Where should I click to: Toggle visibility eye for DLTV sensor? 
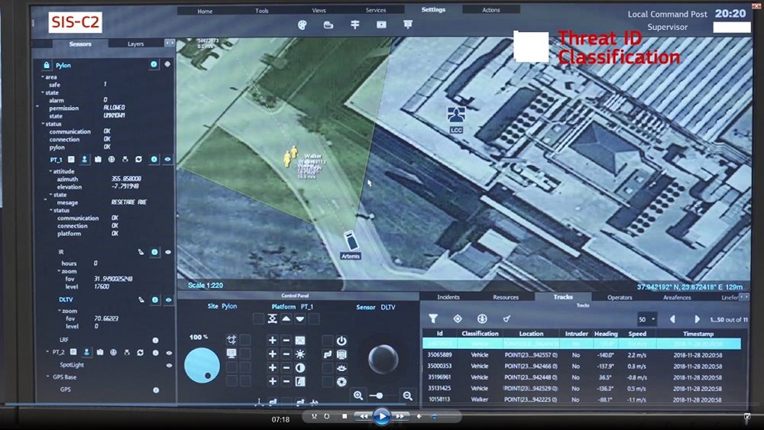tap(167, 300)
